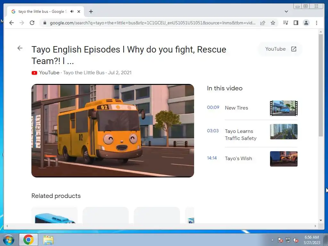Screen dimensions: 328x246
Task: Mute the tab via speaker icon
Action: click(x=72, y=12)
